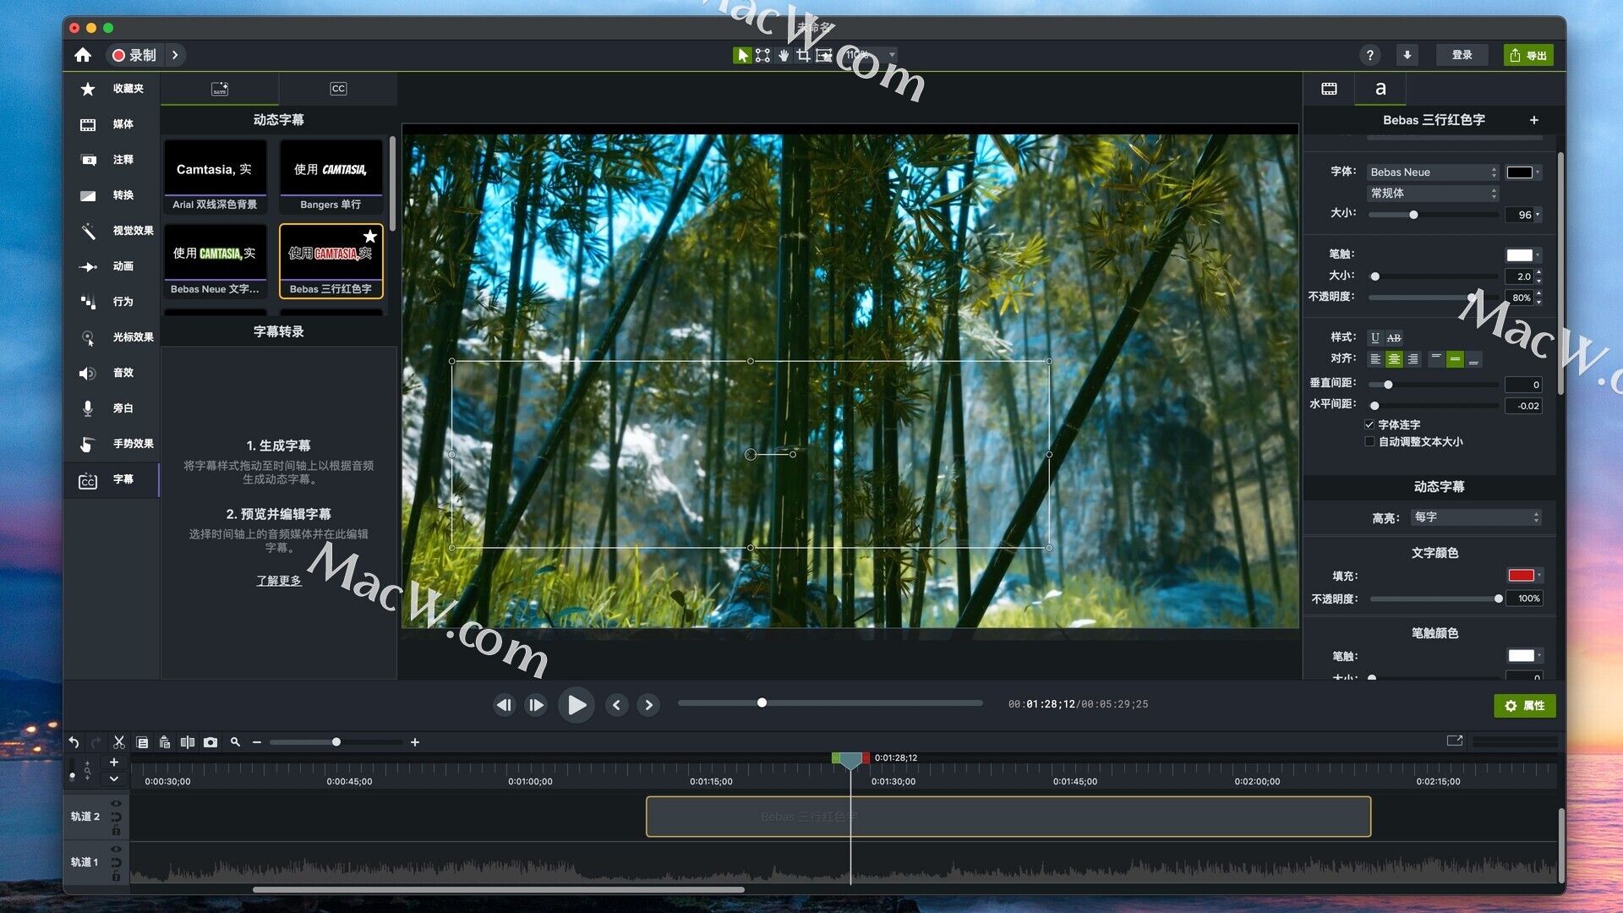Hide 轨道 2 using its eye icon
The image size is (1623, 913).
tap(116, 803)
